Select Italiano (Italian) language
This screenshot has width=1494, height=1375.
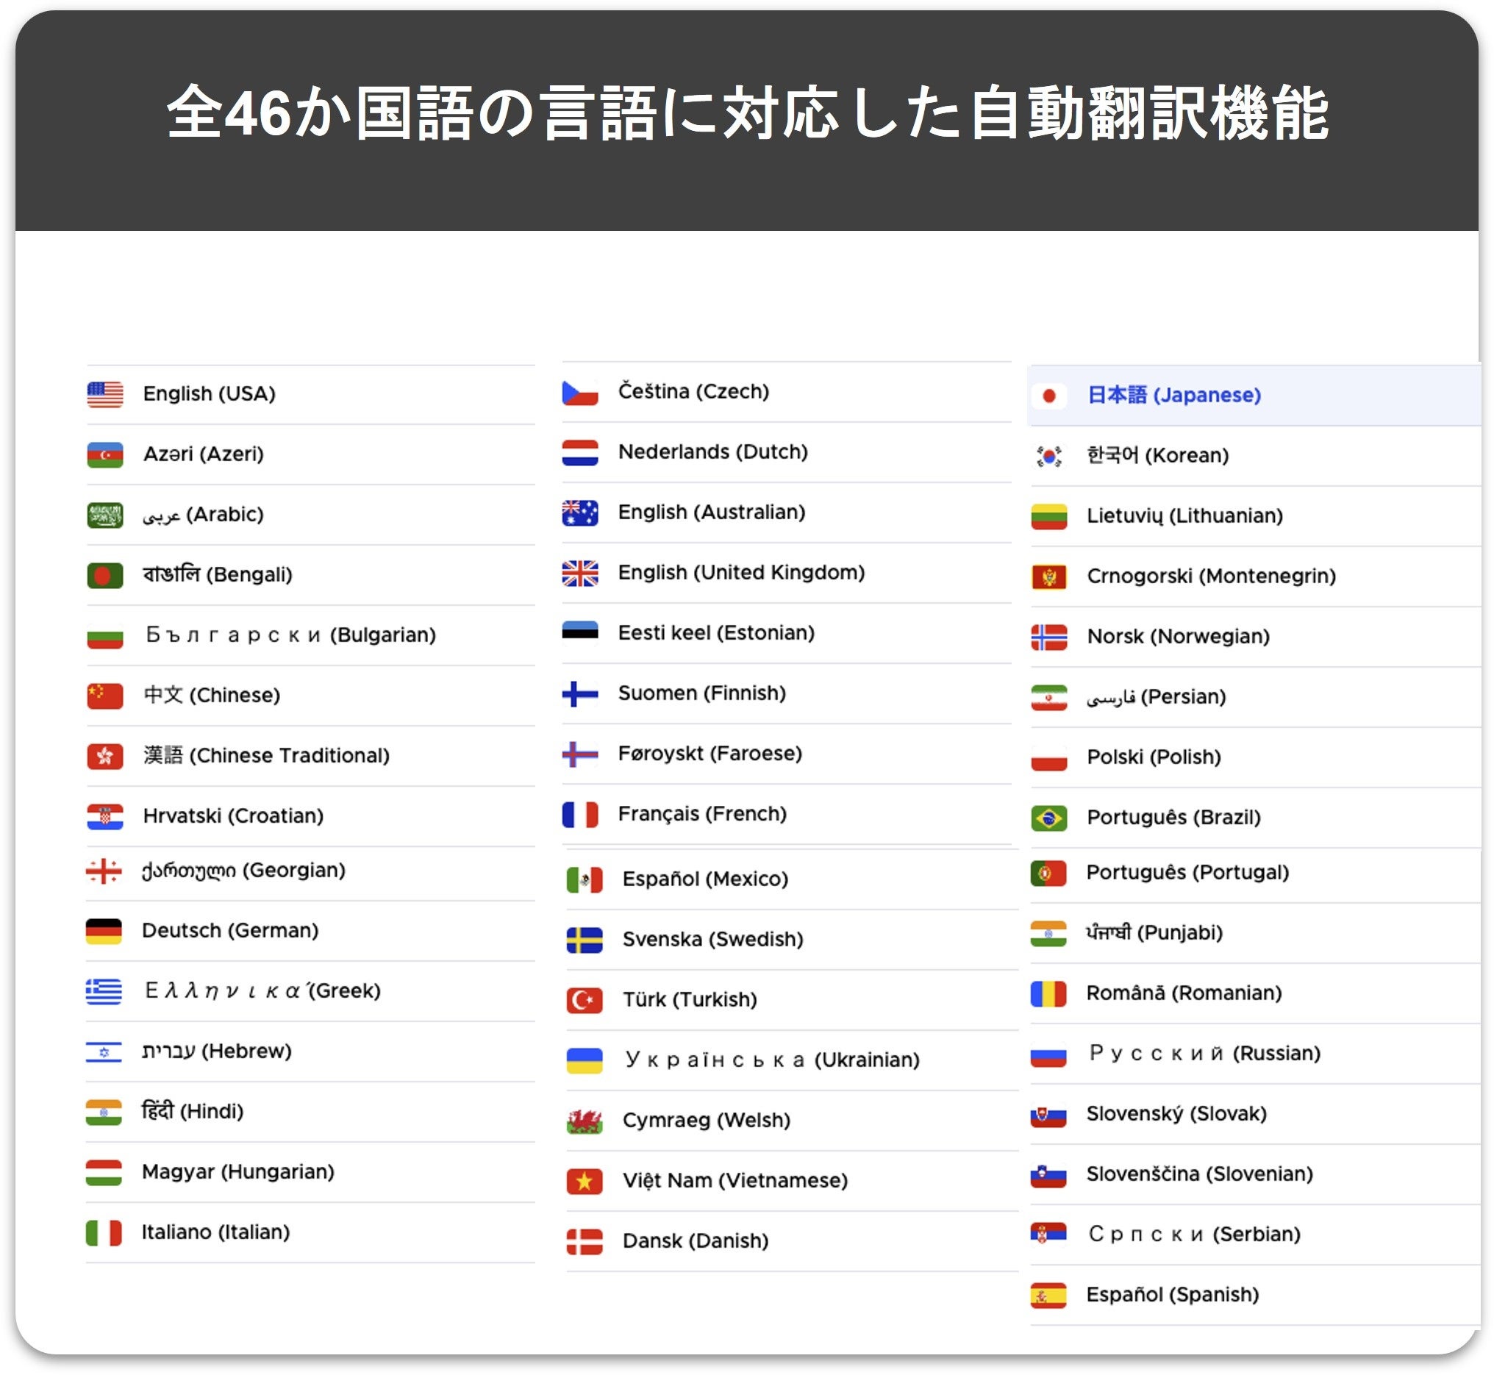(215, 1232)
